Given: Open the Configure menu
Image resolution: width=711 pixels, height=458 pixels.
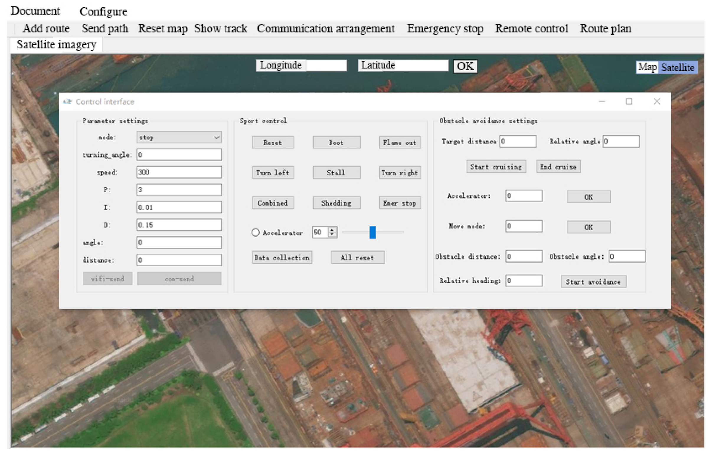Looking at the screenshot, I should pos(103,12).
